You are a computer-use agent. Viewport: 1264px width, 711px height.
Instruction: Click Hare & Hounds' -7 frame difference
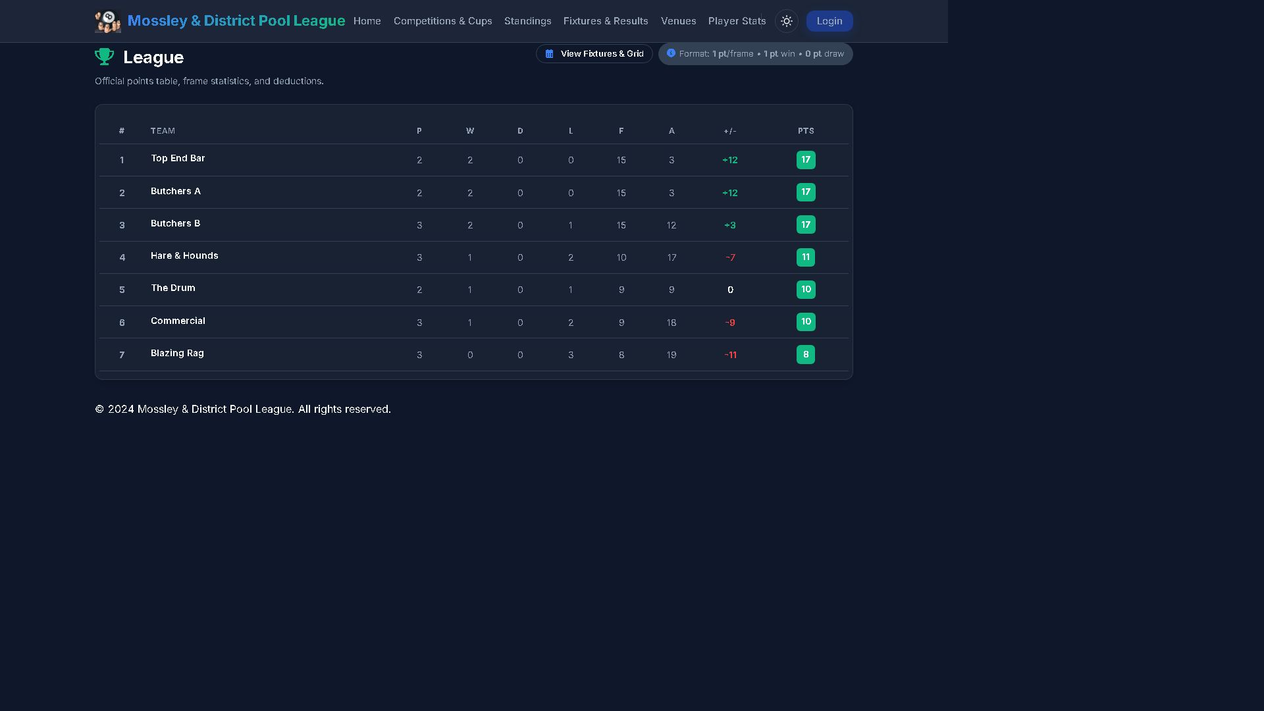coord(730,257)
